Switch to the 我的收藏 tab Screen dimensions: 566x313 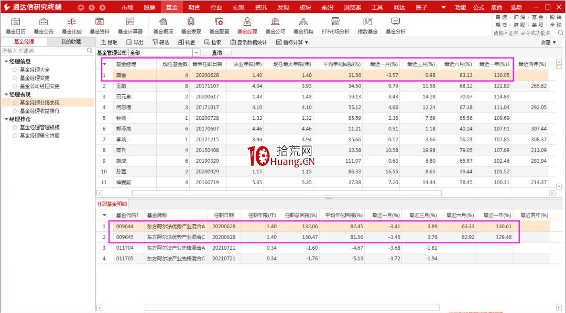point(71,42)
